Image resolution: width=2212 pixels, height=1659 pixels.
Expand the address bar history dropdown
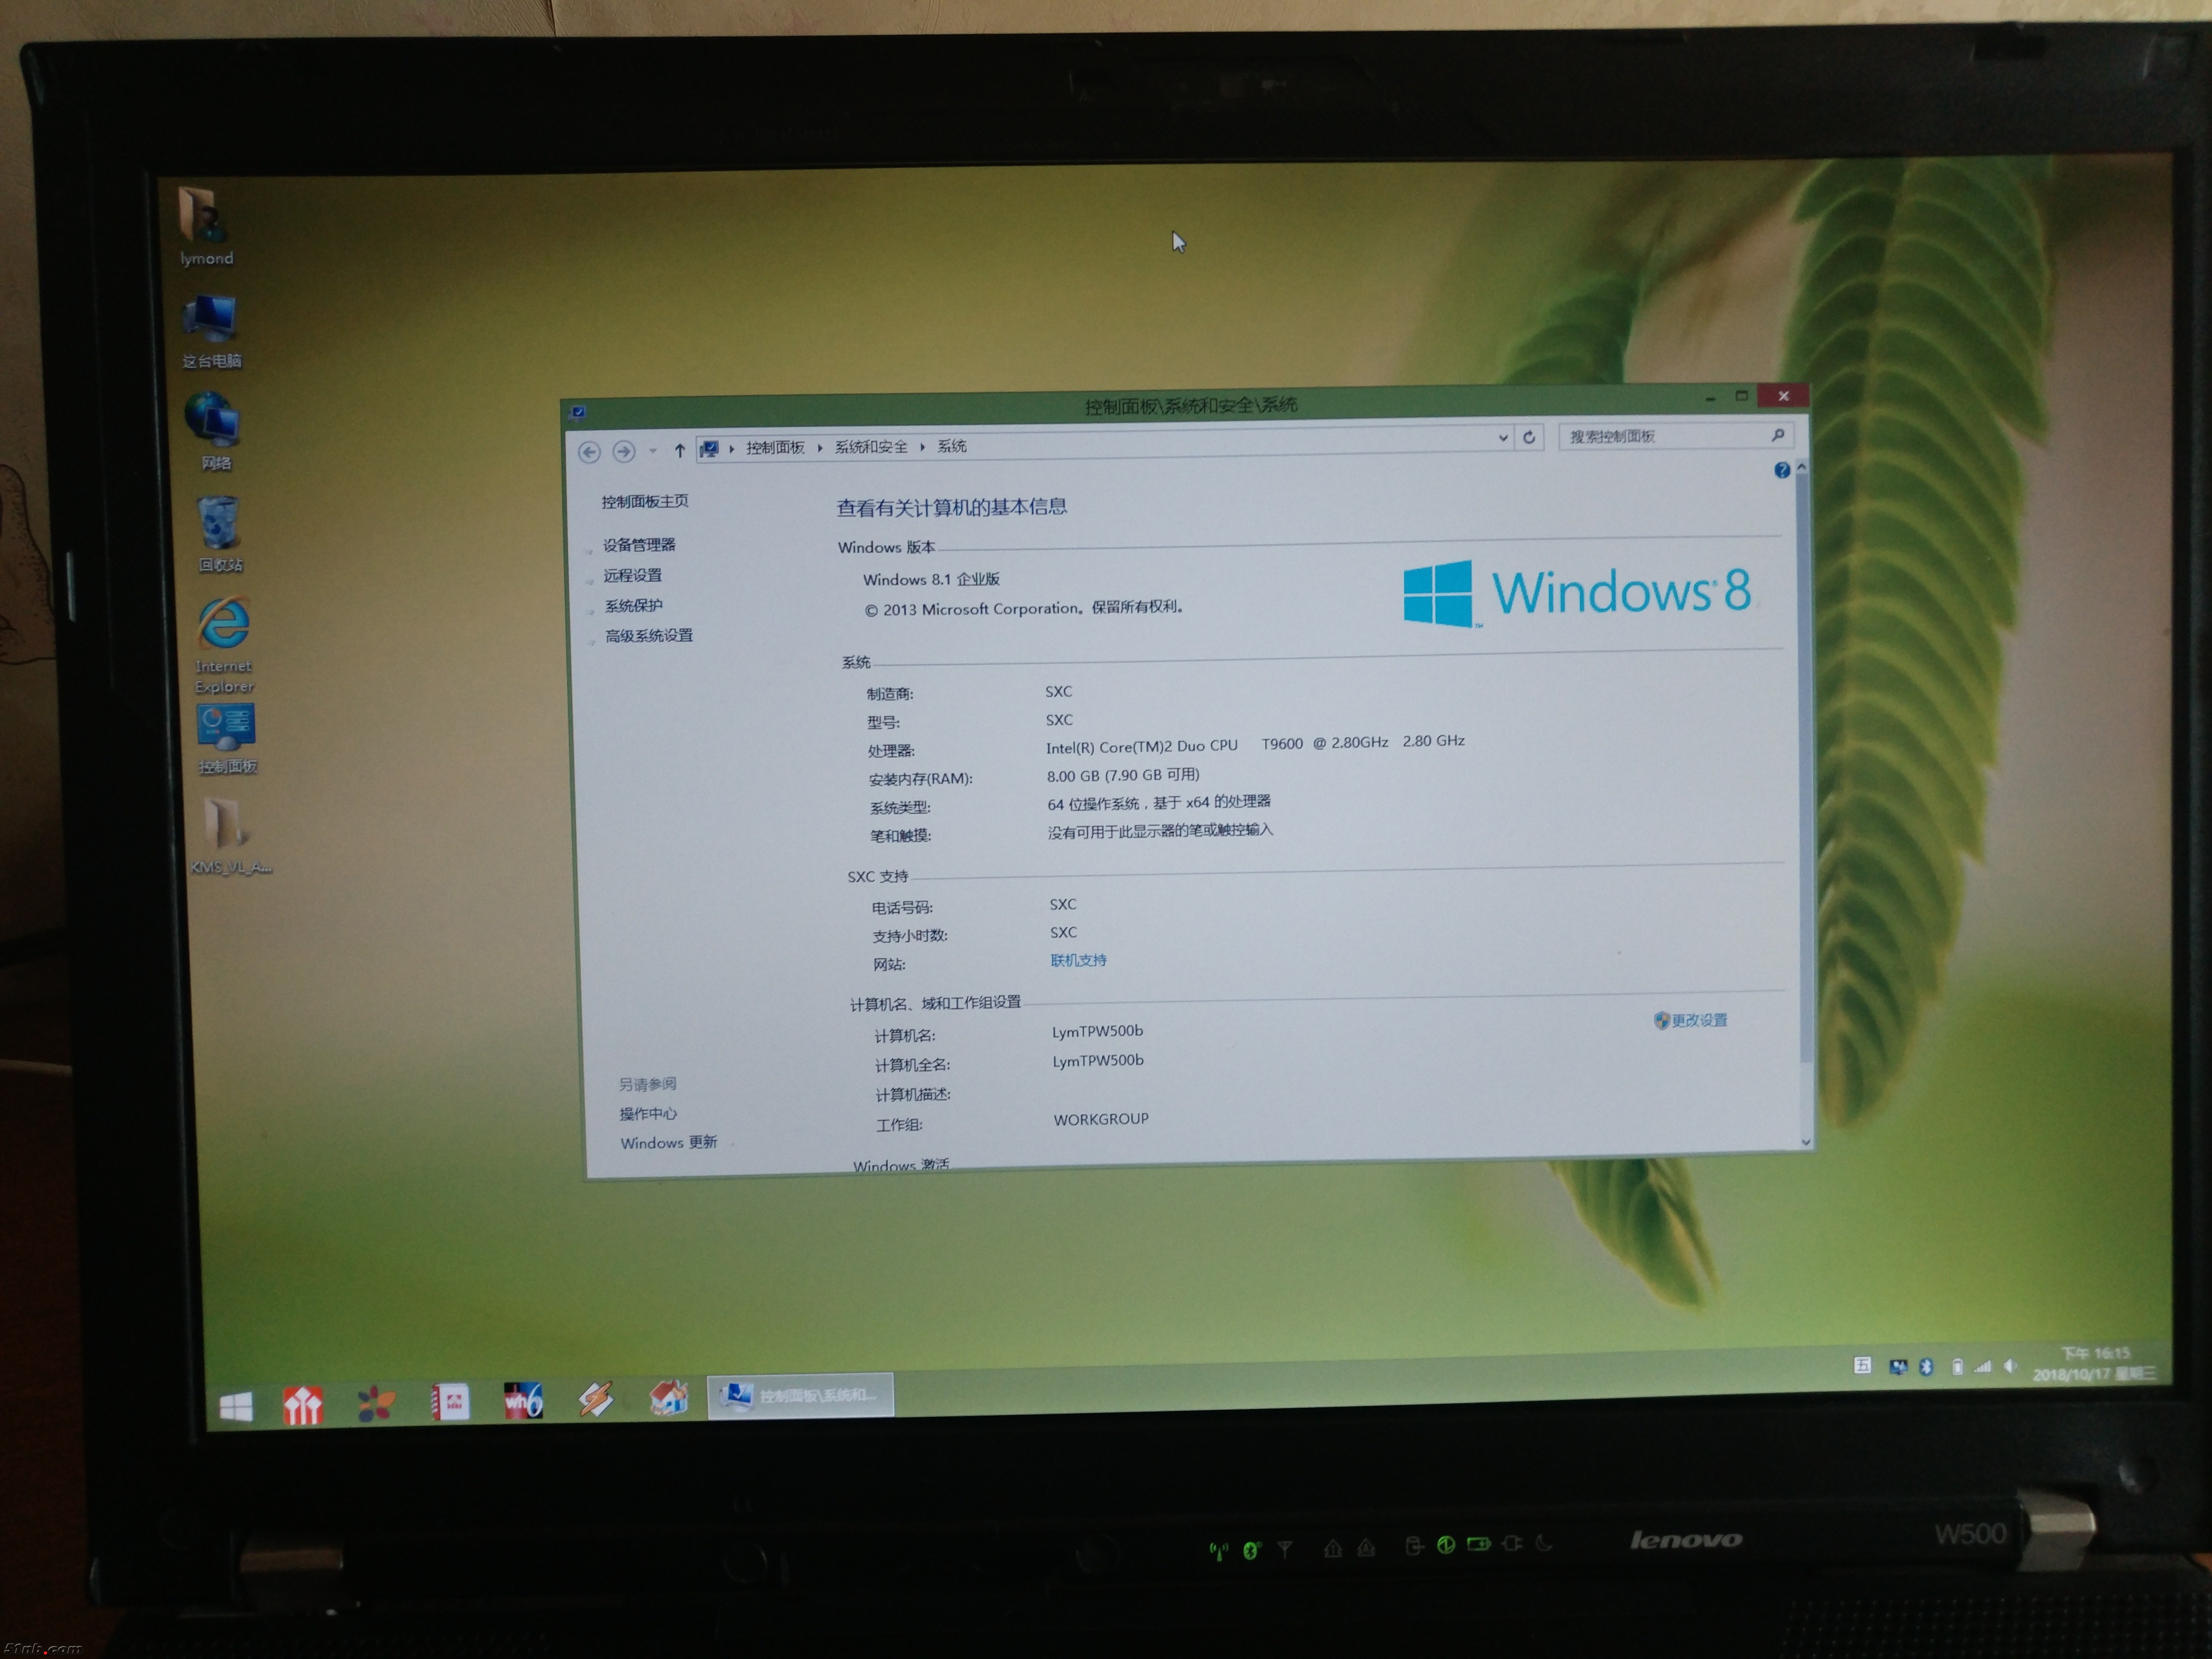(x=1502, y=438)
